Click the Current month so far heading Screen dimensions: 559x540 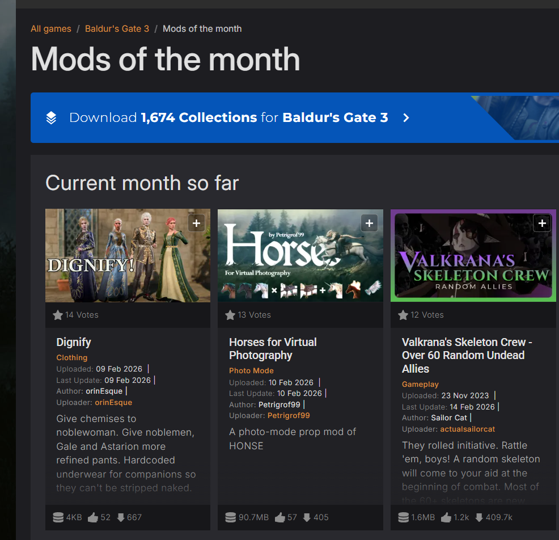[x=142, y=183]
